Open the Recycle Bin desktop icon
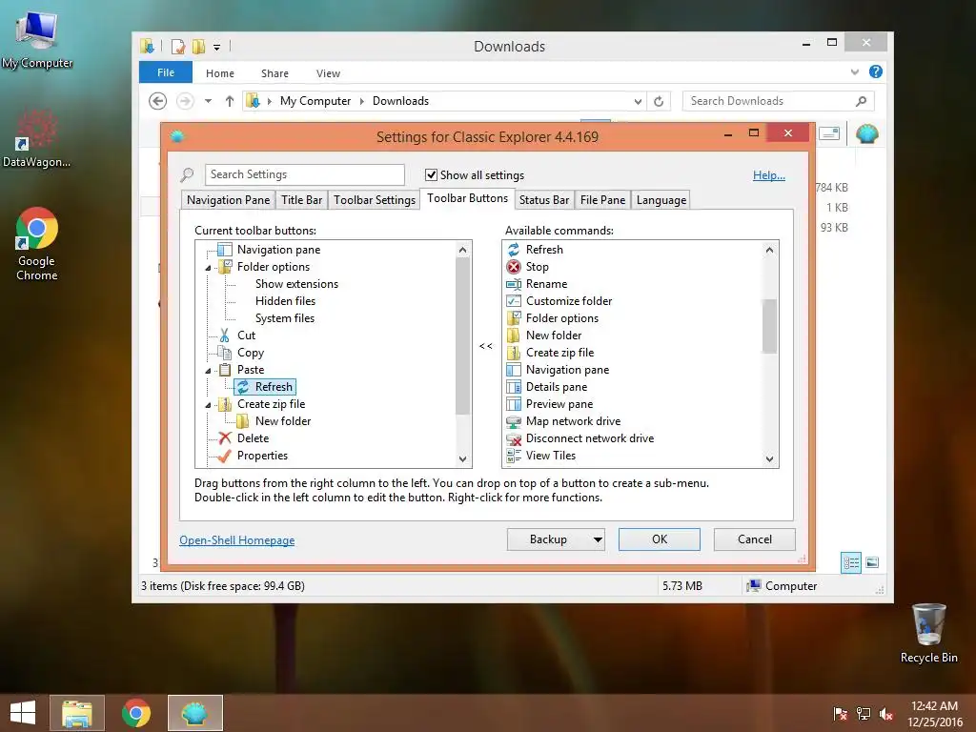 [x=928, y=633]
